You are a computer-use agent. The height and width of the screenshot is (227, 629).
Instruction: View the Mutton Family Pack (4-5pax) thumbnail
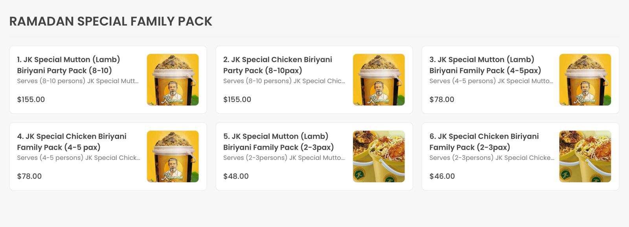click(x=585, y=80)
